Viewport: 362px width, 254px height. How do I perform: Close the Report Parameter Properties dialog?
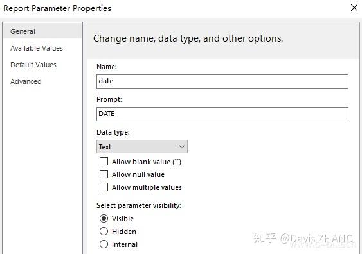(354, 8)
